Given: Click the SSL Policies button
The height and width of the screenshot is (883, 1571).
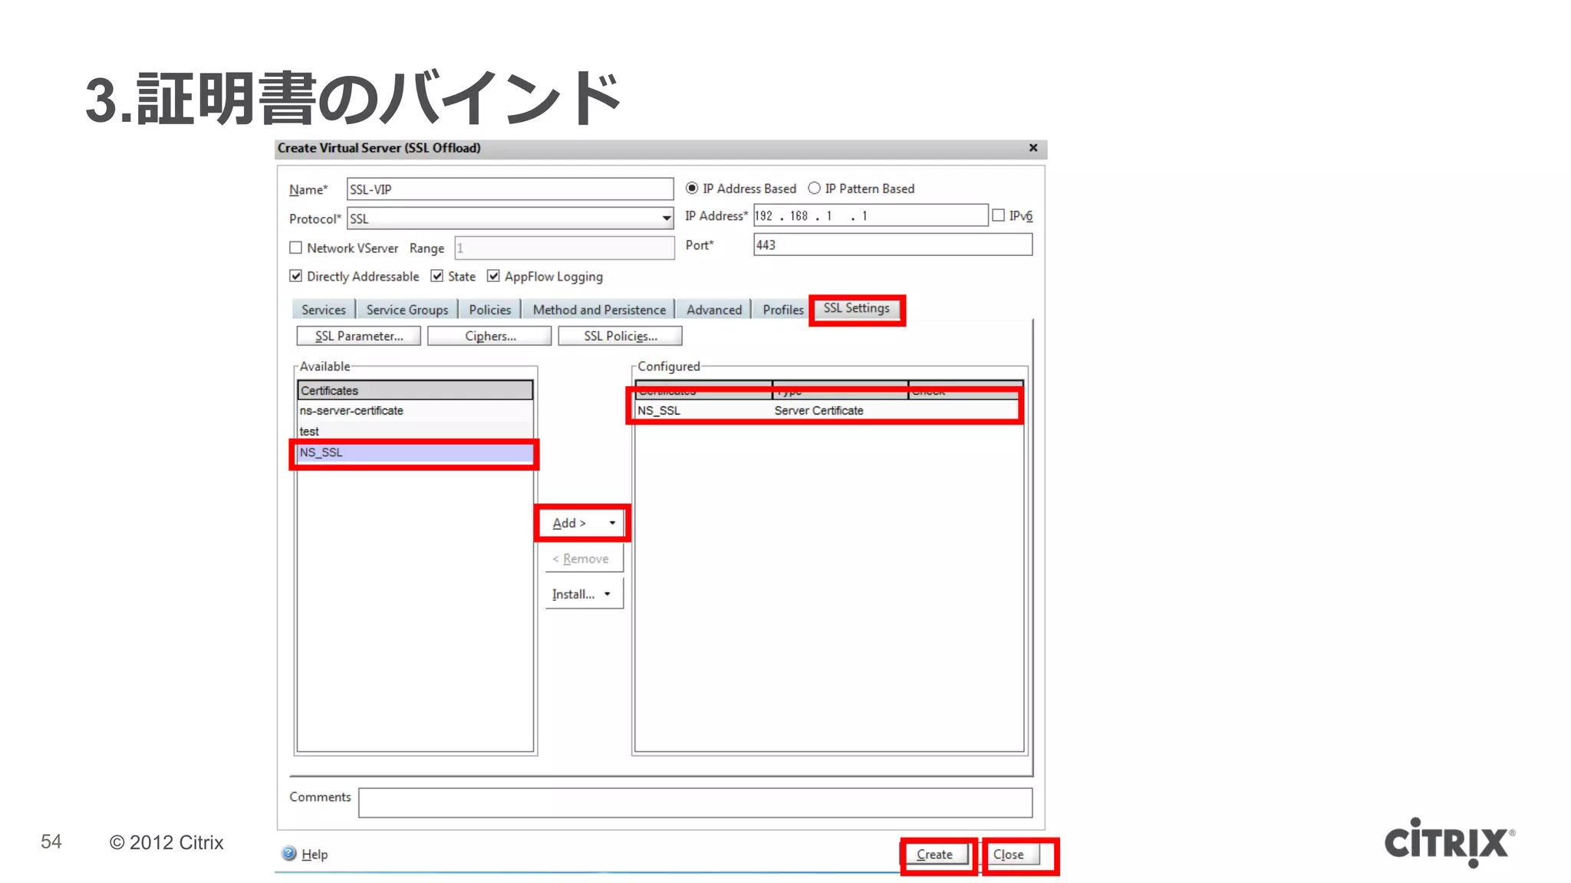Looking at the screenshot, I should [x=621, y=336].
